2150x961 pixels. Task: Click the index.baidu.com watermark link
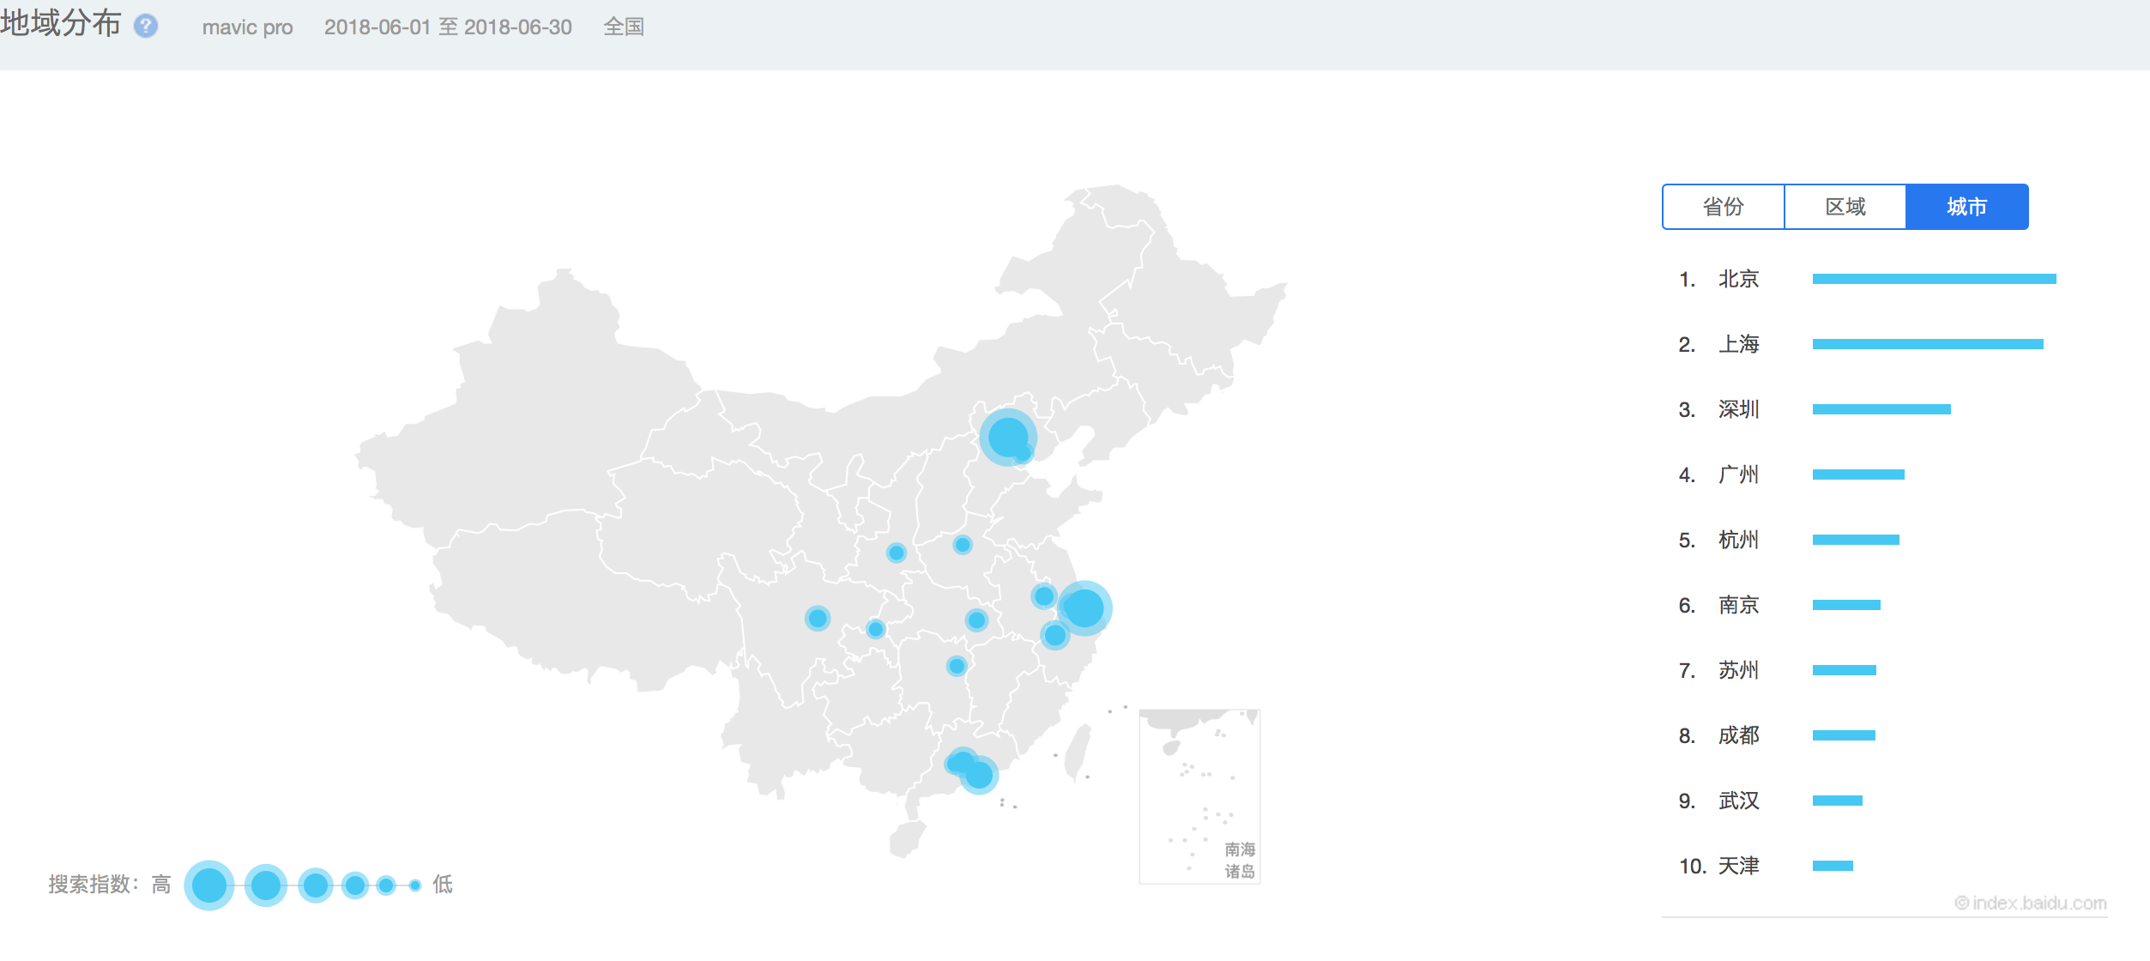[x=2031, y=903]
